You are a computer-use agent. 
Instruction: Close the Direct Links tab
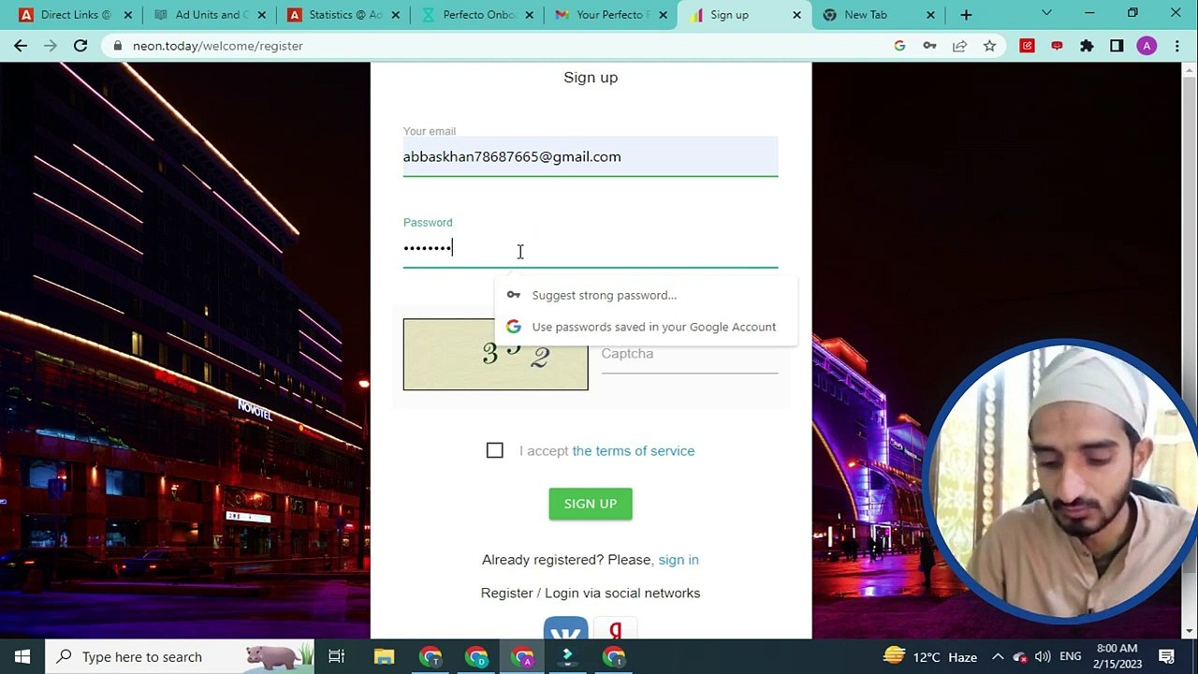coord(128,15)
